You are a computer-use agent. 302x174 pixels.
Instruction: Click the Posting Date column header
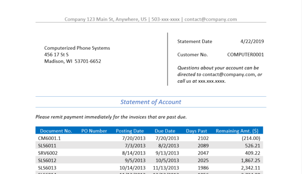130,131
